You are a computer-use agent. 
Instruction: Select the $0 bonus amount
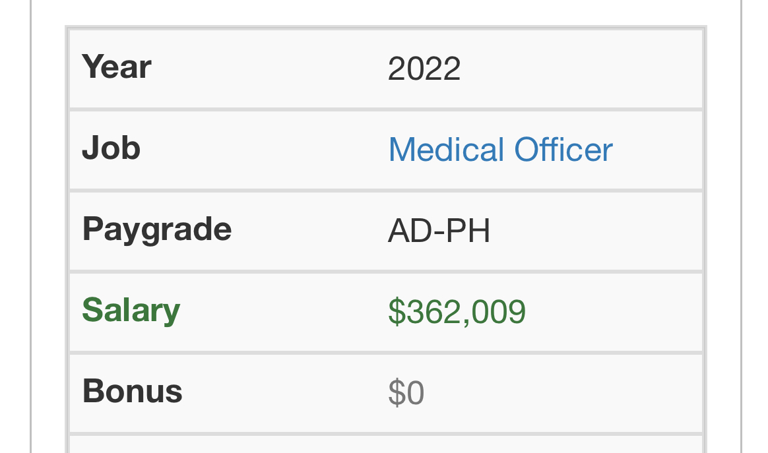click(406, 392)
